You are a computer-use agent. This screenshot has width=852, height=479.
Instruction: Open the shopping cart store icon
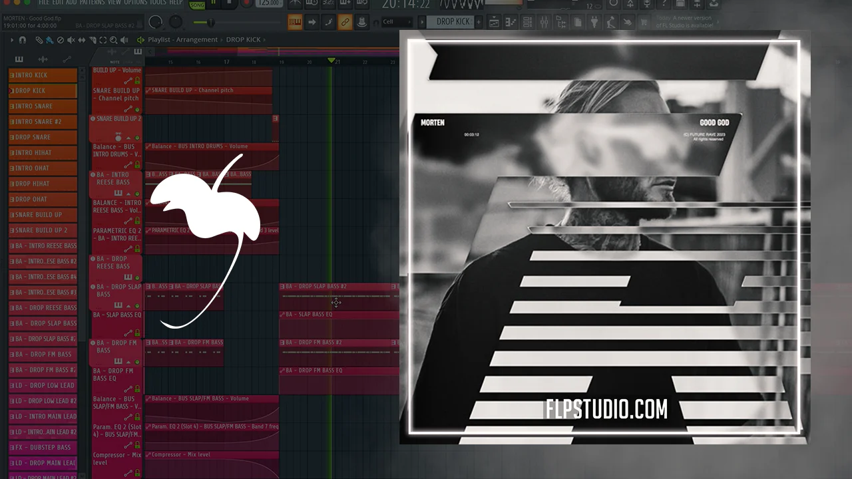[644, 22]
